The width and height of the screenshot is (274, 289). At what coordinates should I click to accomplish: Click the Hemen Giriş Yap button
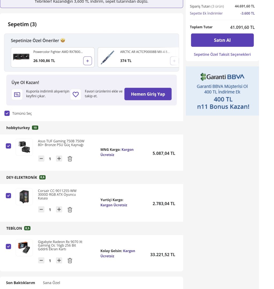pos(148,94)
